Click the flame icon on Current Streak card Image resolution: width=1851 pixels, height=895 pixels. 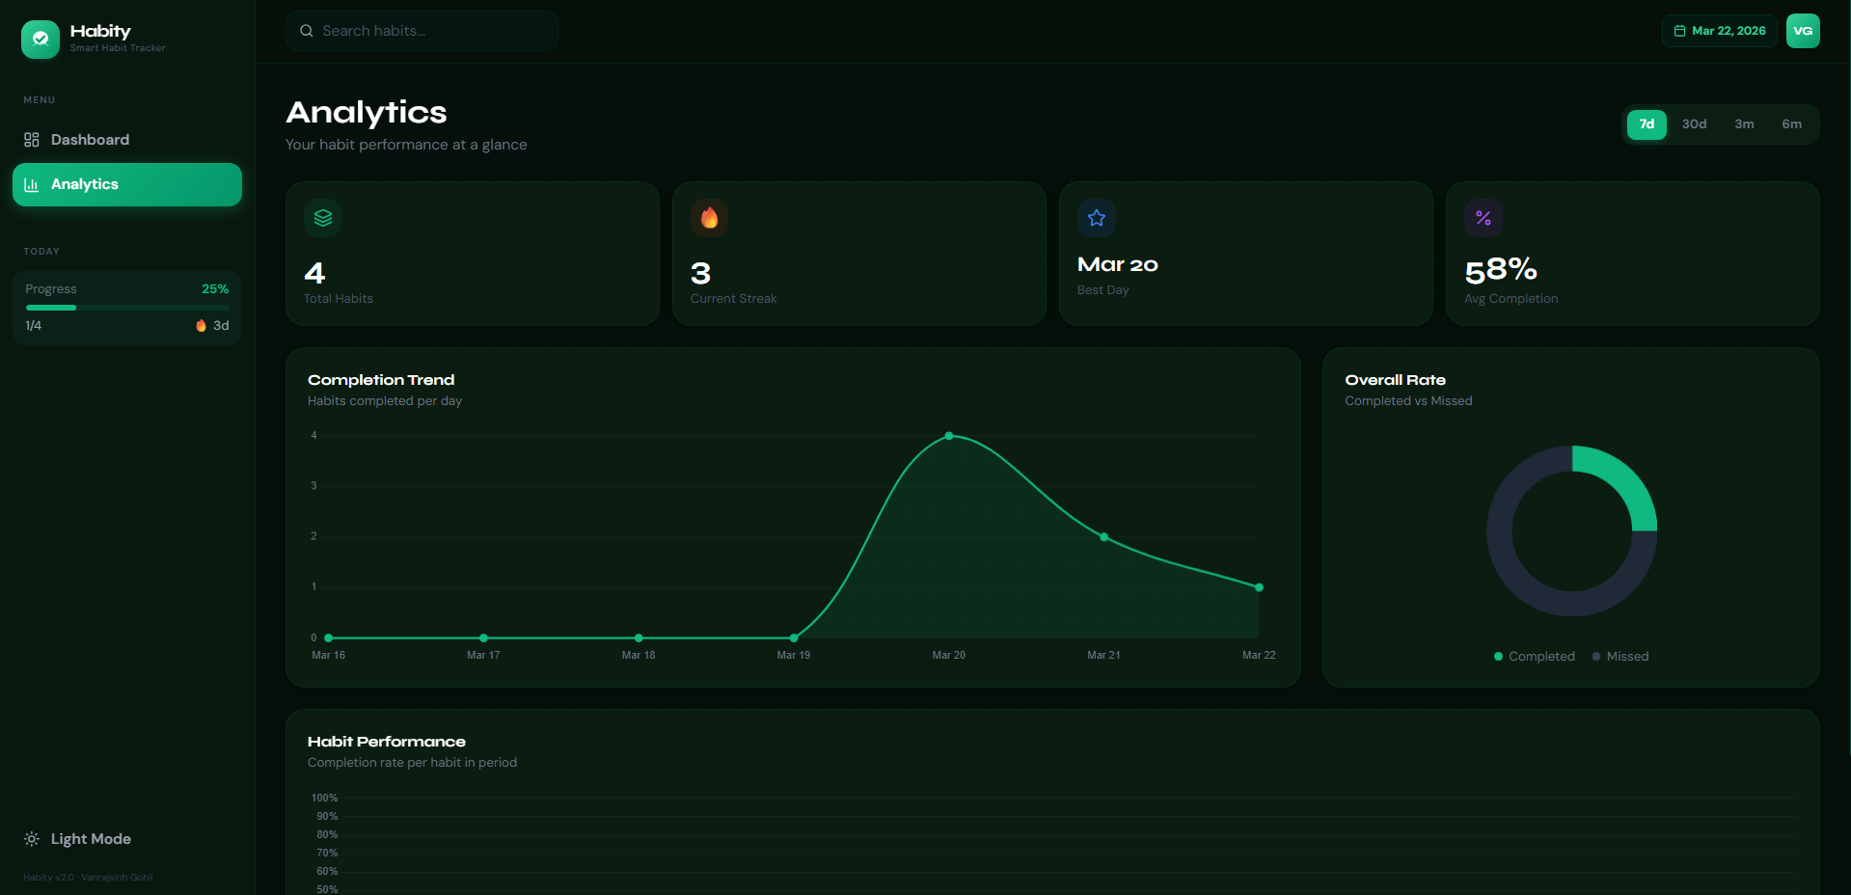(x=709, y=218)
